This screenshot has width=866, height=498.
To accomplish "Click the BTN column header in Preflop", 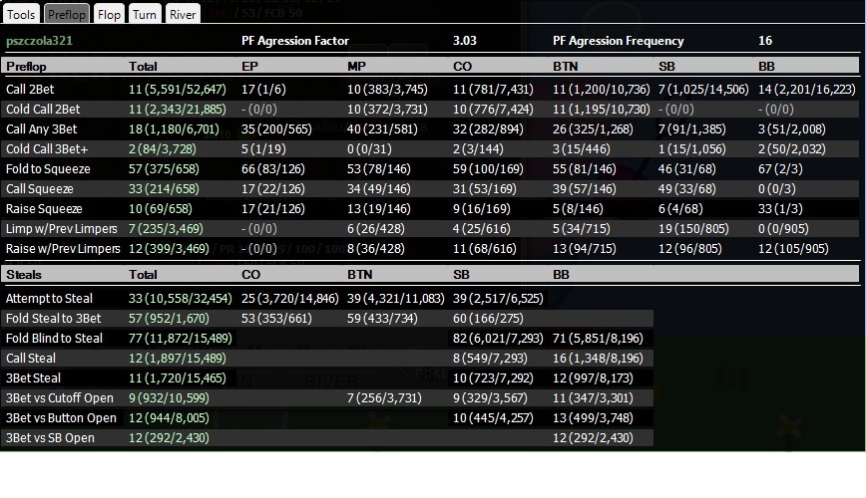I will tap(565, 67).
